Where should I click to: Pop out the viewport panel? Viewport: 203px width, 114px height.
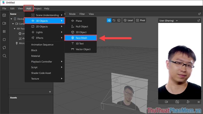click(x=200, y=14)
